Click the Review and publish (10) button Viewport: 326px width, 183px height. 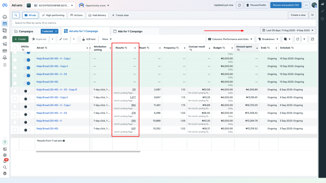click(285, 5)
